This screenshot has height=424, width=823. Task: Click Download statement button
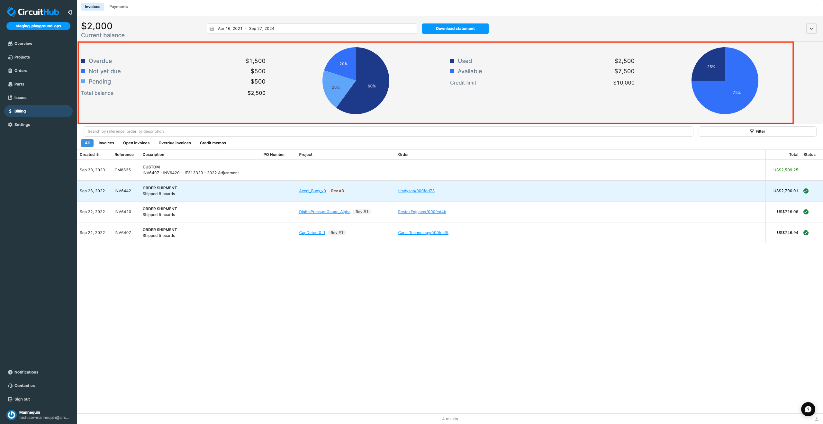pos(455,28)
